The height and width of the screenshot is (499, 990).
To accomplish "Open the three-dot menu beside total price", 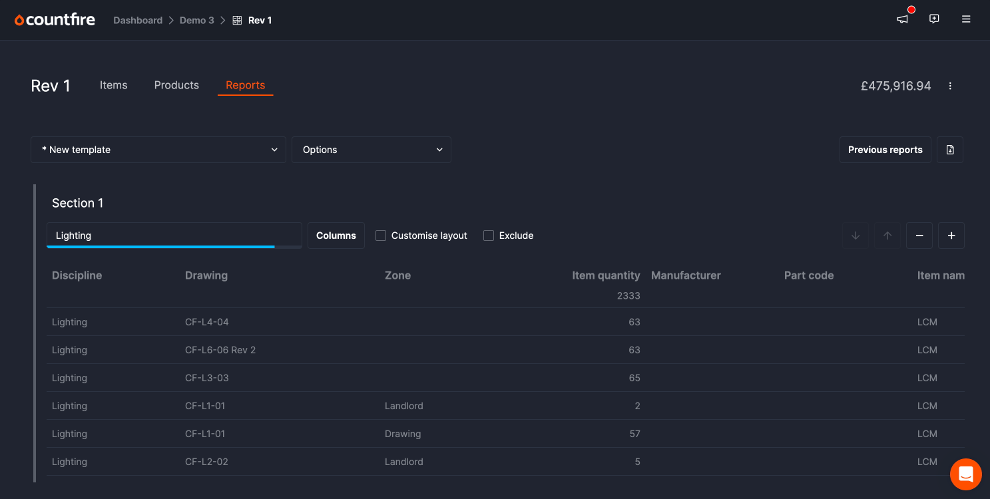I will pos(950,86).
